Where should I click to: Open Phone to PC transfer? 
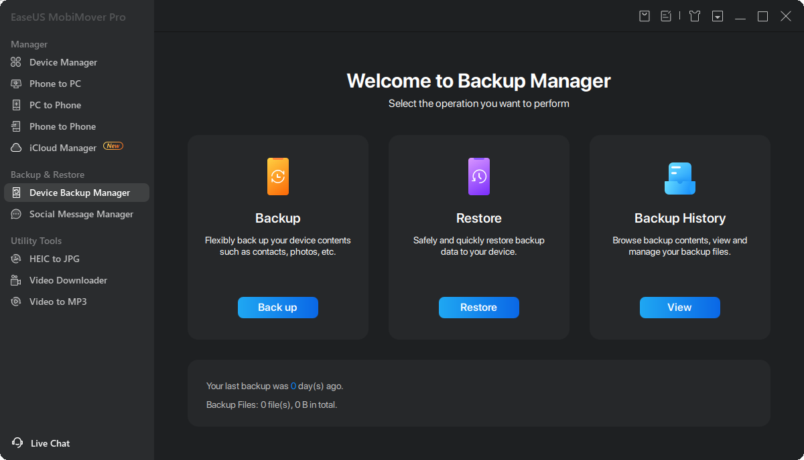click(x=55, y=84)
